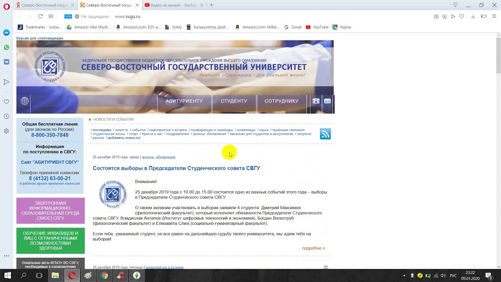Expand the system tray hidden icons arrow
This screenshot has height=282, width=501.
(404, 276)
